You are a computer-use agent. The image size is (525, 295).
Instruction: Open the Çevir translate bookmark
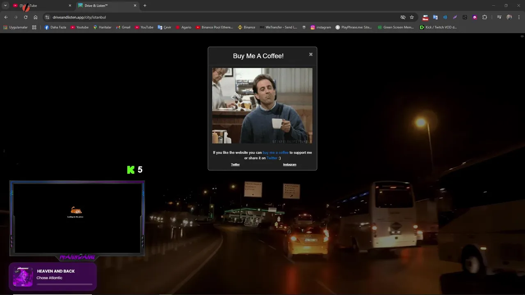pos(164,27)
